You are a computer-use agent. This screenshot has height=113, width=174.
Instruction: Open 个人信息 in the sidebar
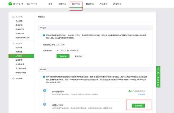point(19,21)
